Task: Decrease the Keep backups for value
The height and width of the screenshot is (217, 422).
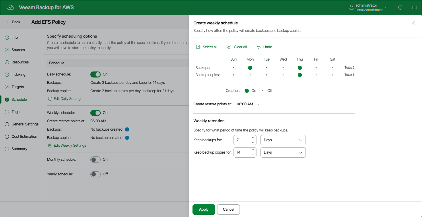Action: point(253,143)
